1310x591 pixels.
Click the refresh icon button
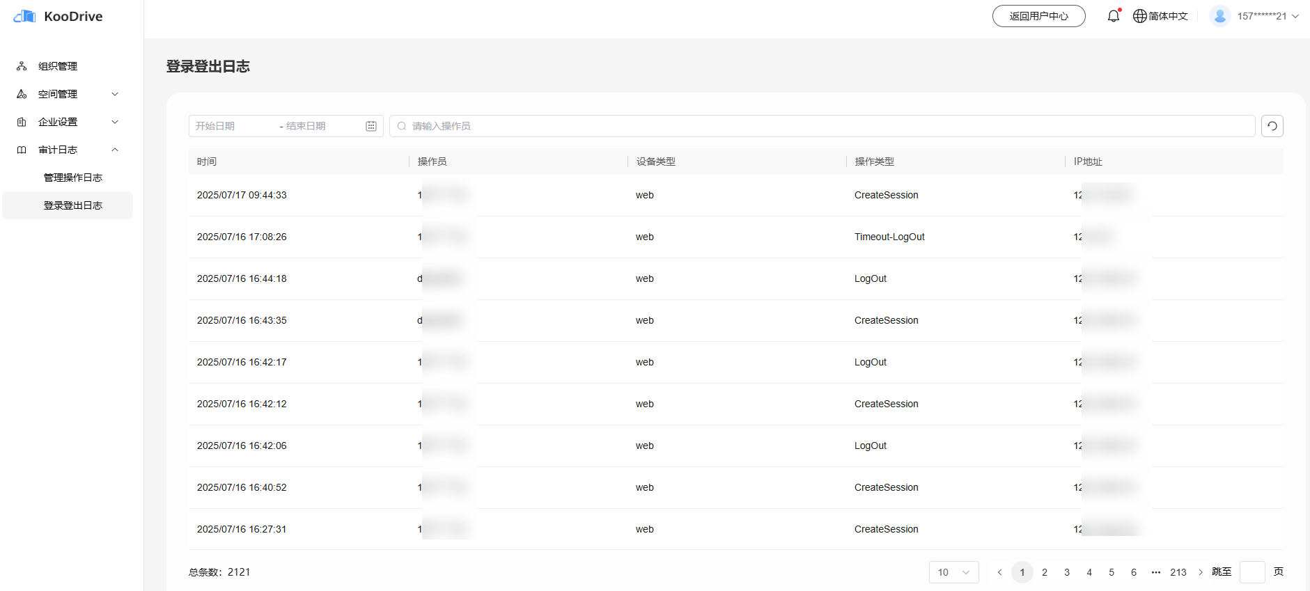pos(1272,126)
